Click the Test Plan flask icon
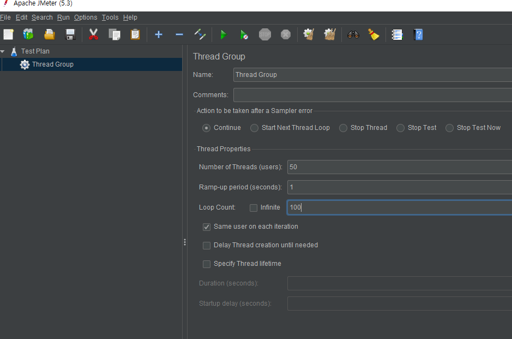 [x=14, y=51]
